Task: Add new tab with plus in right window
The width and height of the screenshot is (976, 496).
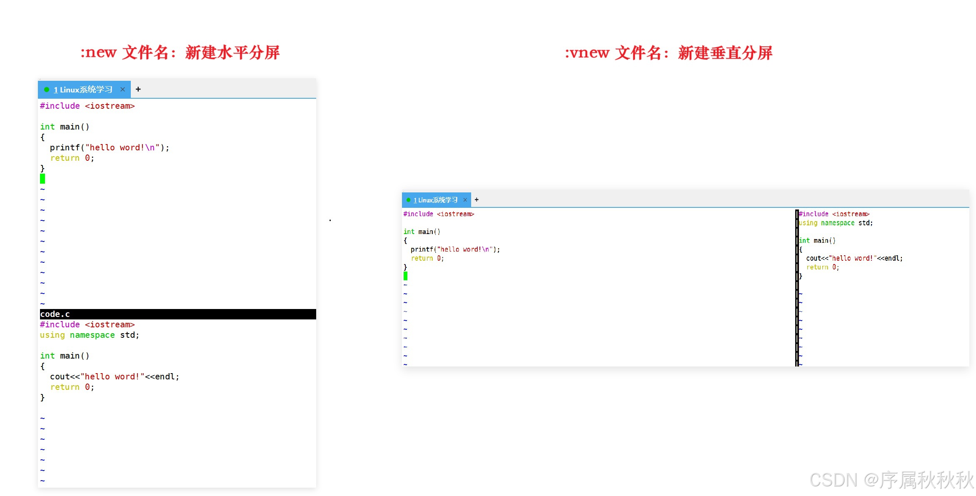Action: 477,199
